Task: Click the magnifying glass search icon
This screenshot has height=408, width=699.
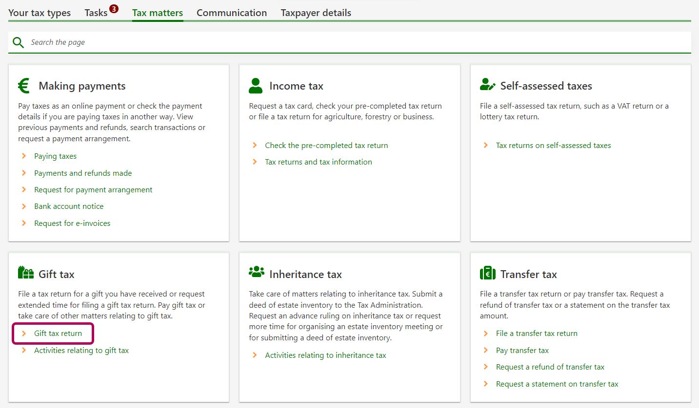Action: [x=18, y=42]
